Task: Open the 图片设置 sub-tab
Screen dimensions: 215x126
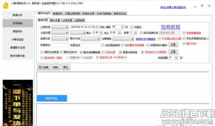Action: pos(55,20)
